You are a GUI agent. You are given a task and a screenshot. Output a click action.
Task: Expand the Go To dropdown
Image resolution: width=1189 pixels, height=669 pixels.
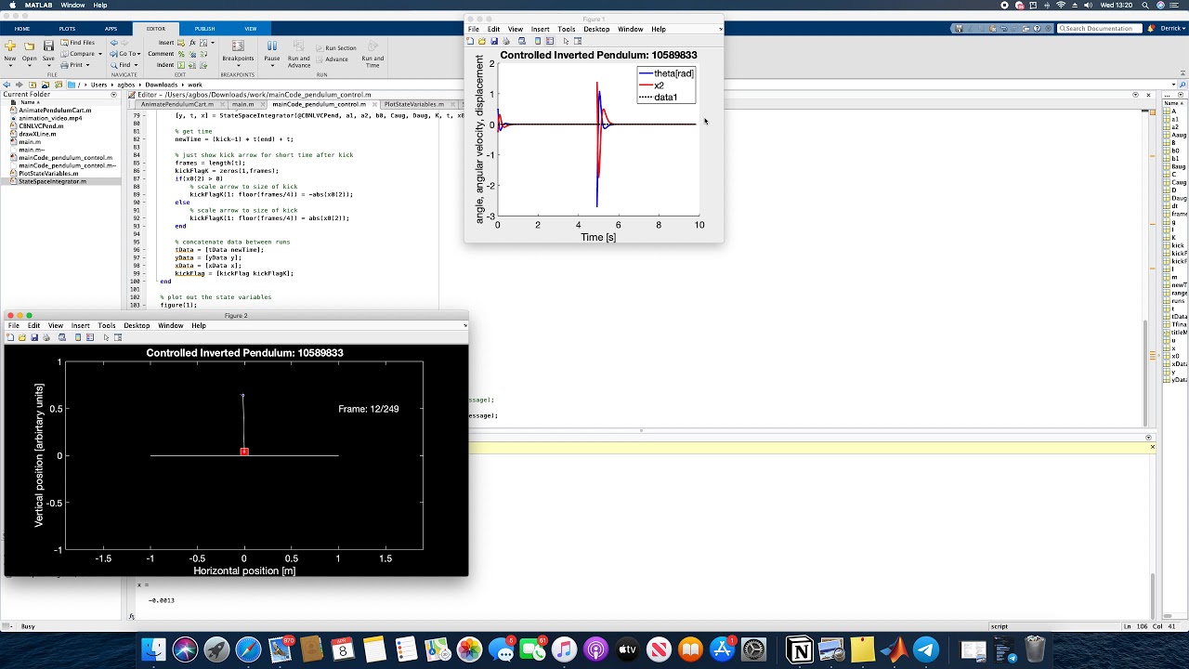click(140, 54)
